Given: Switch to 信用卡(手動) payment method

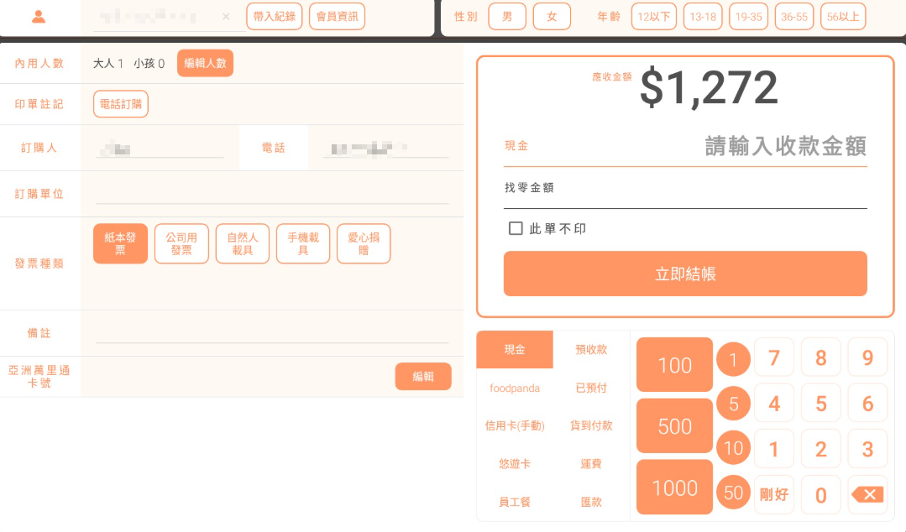Looking at the screenshot, I should click(x=515, y=426).
